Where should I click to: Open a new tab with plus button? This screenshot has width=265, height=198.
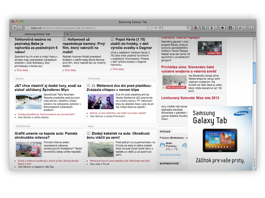(x=68, y=34)
